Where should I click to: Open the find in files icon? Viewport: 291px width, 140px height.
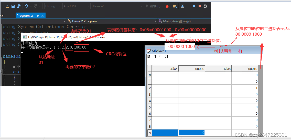coord(175,6)
